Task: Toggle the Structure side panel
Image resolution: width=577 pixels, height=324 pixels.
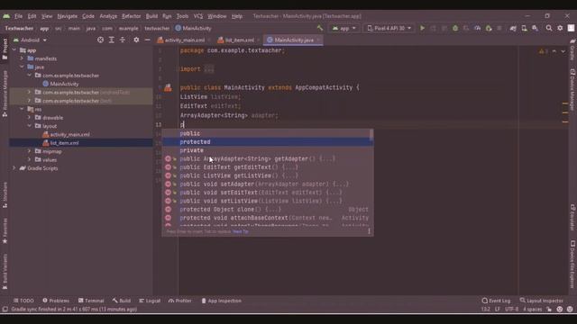Action: pos(5,194)
